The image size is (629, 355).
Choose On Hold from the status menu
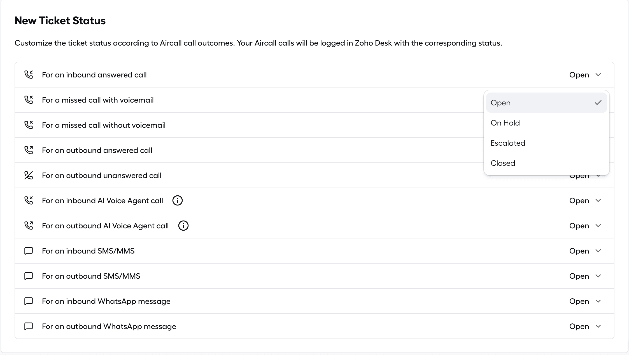tap(546, 123)
